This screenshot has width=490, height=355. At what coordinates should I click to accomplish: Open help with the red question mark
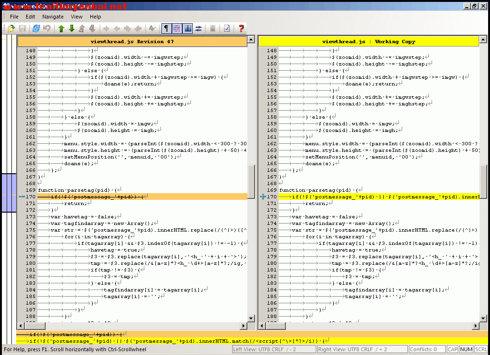[241, 28]
